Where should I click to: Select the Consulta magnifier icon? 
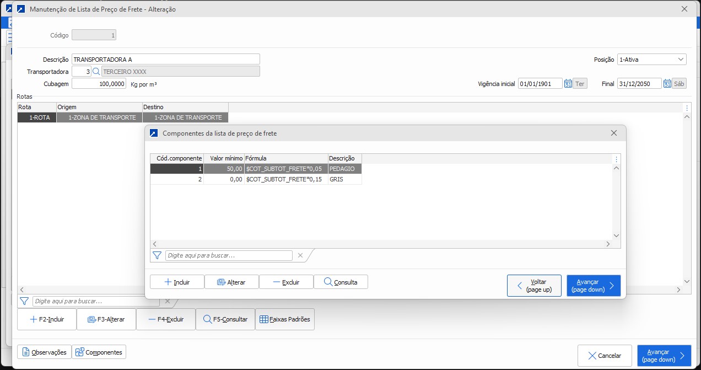point(341,282)
